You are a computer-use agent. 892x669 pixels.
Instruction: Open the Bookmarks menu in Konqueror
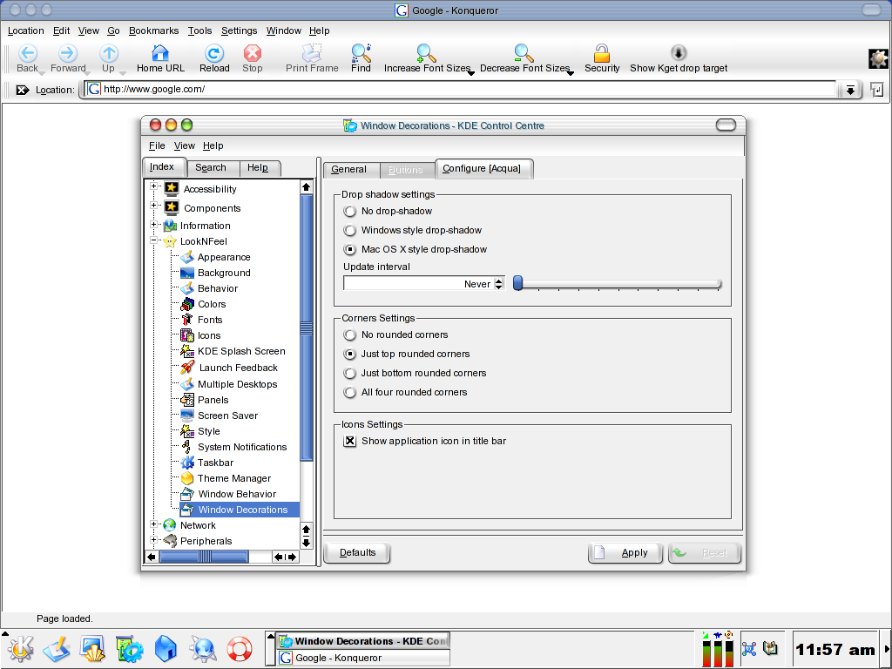pyautogui.click(x=153, y=30)
